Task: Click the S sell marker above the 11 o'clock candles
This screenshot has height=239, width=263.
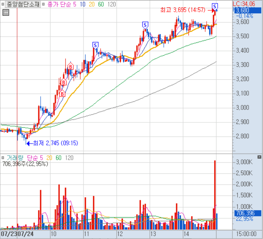Action: (96, 45)
